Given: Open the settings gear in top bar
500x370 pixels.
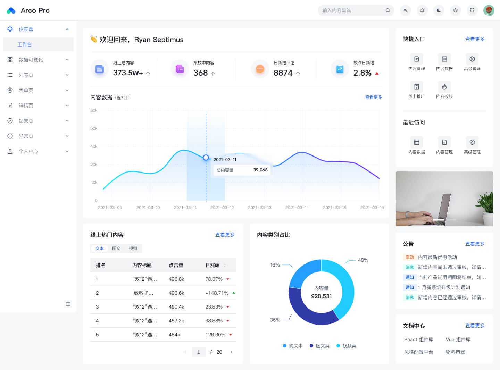Looking at the screenshot, I should (x=456, y=10).
